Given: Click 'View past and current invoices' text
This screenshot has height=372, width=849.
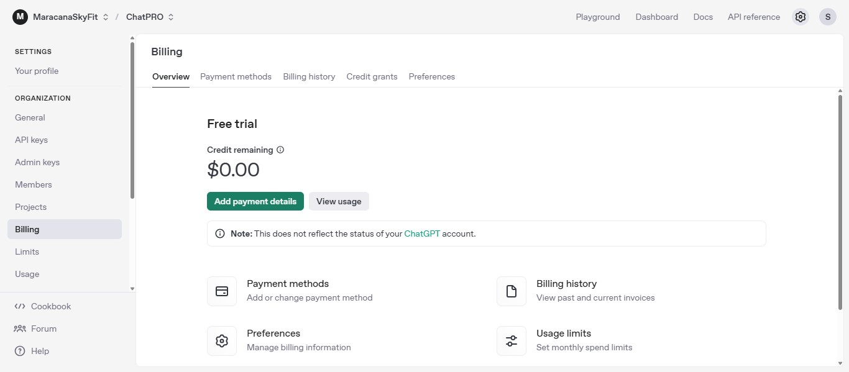Looking at the screenshot, I should coord(595,297).
